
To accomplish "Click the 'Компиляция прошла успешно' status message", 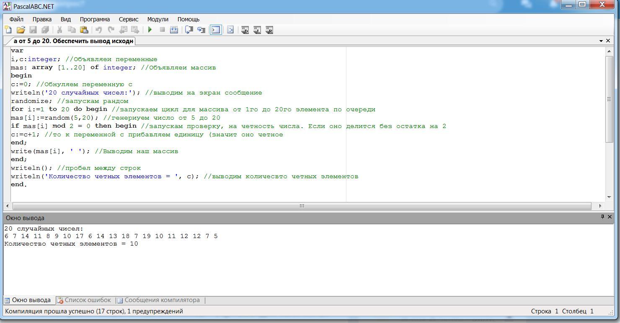I will (94, 311).
